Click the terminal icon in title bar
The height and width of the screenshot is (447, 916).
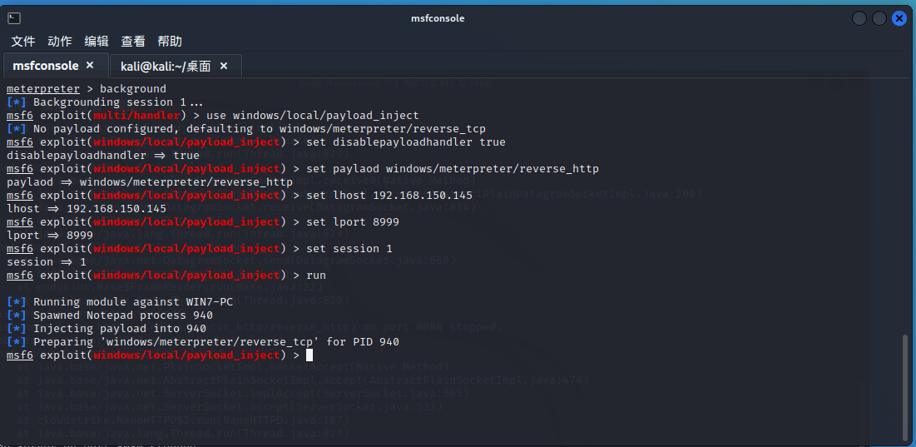click(15, 18)
